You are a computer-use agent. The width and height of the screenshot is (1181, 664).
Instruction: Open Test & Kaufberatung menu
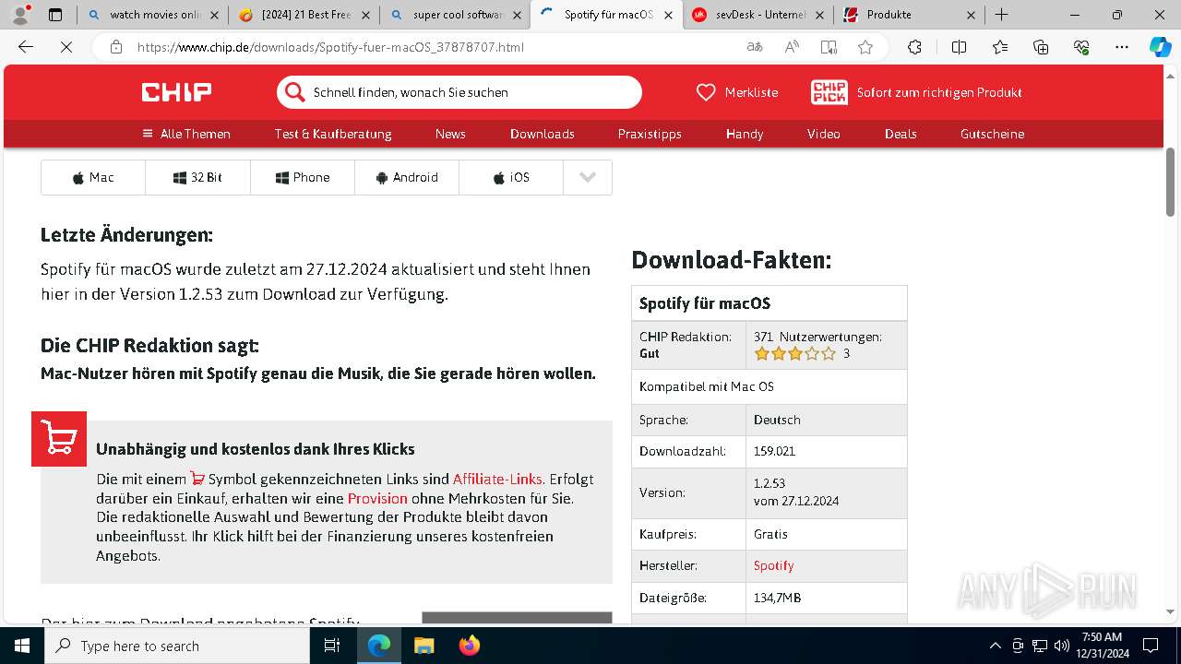pyautogui.click(x=333, y=134)
